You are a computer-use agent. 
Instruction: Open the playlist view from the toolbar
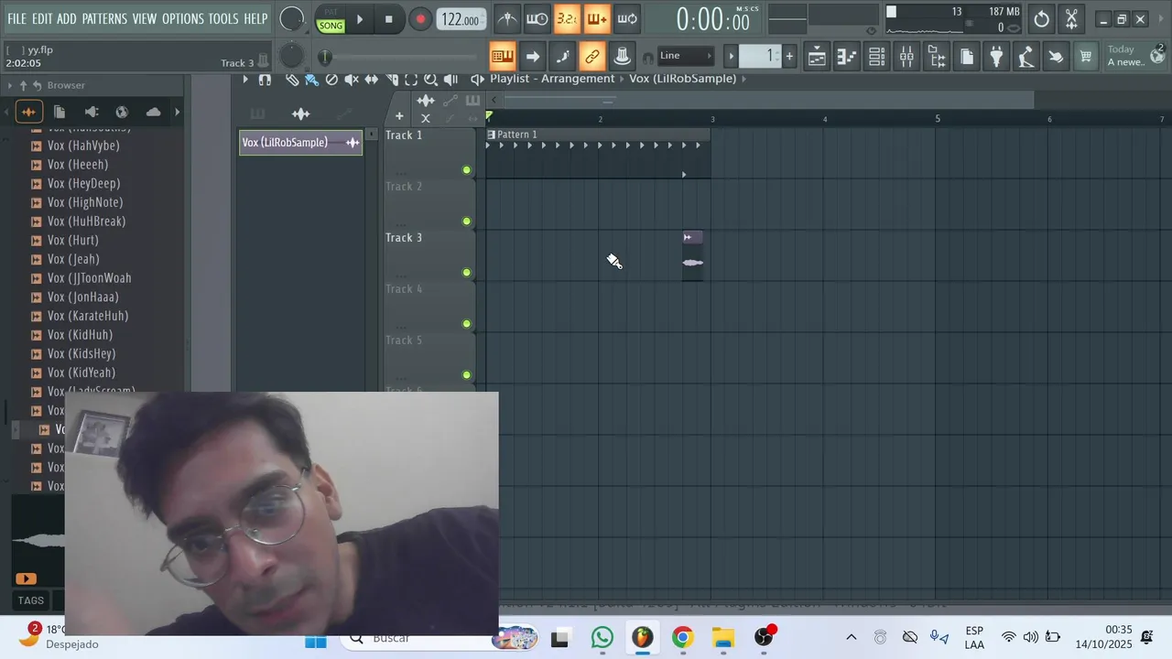[817, 57]
